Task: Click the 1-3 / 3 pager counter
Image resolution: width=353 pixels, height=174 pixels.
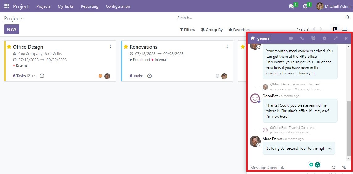Action: coord(303,30)
